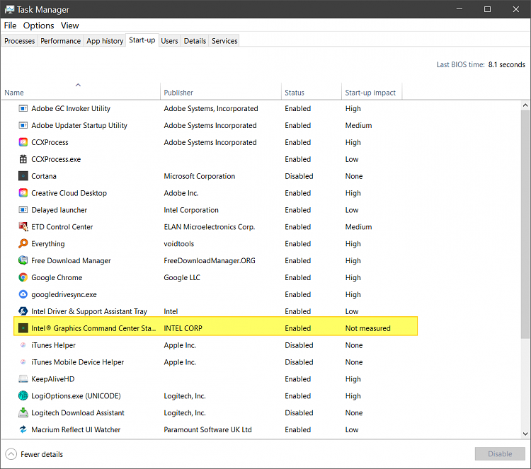Click the INTEL CORP publisher cell
Screen dimensions: 531x469
pyautogui.click(x=183, y=328)
